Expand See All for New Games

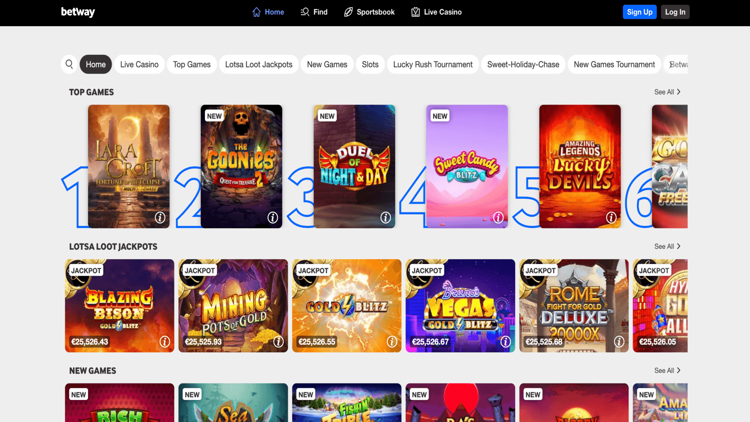pos(667,370)
